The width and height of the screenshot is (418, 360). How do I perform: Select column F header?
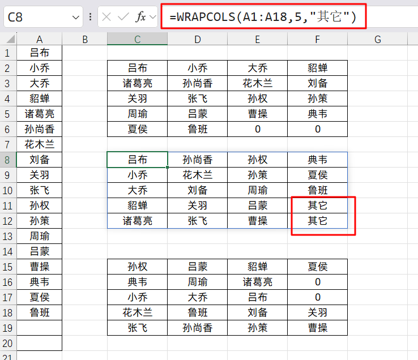317,40
